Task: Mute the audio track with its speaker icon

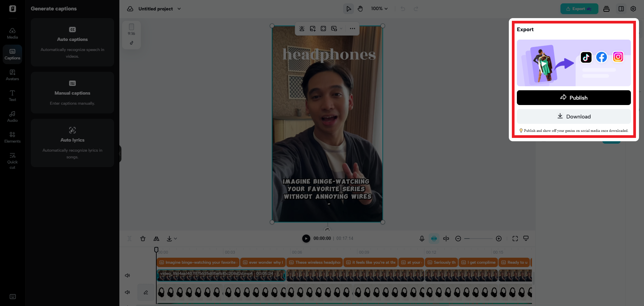Action: click(x=127, y=292)
